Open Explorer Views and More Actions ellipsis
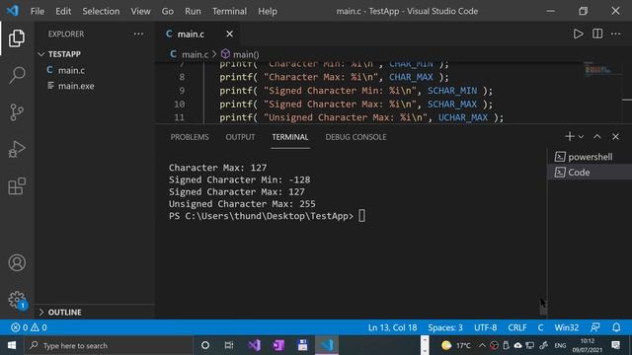Image resolution: width=632 pixels, height=355 pixels. [x=138, y=34]
